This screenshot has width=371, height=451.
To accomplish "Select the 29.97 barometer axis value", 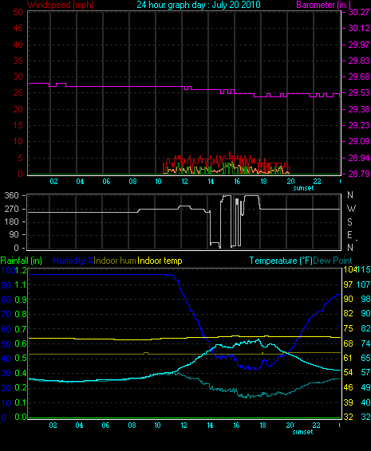I will coord(359,45).
